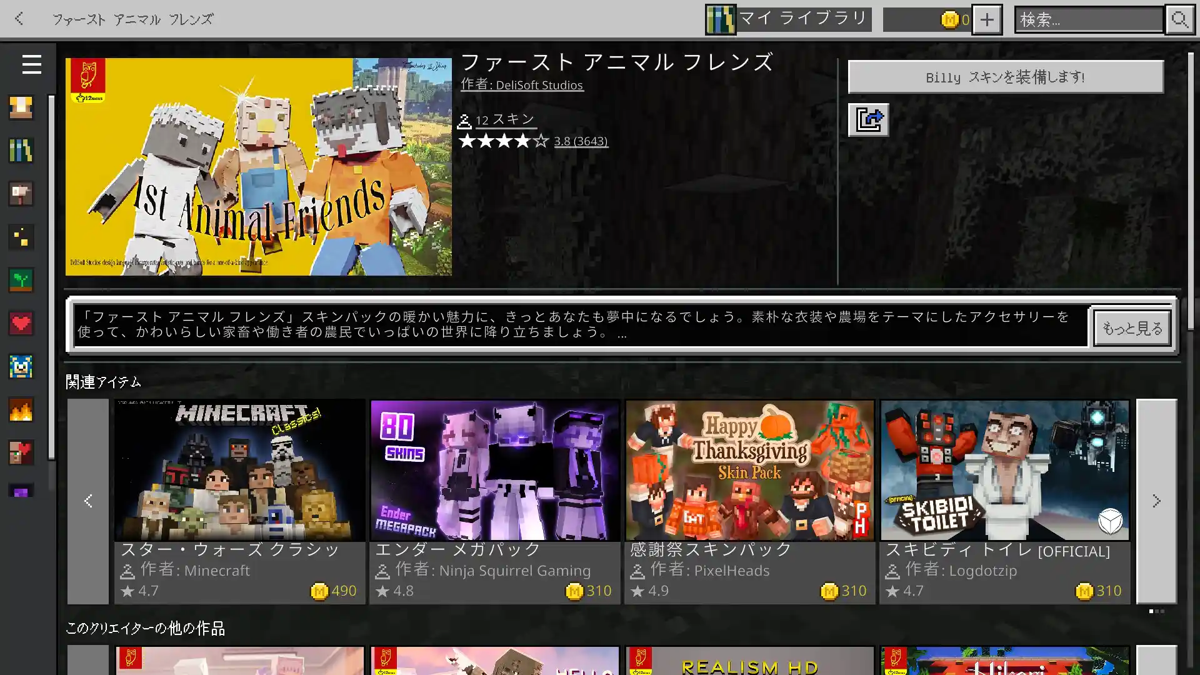The height and width of the screenshot is (675, 1200).
Task: Click the market stall sidebar icon
Action: click(21, 107)
